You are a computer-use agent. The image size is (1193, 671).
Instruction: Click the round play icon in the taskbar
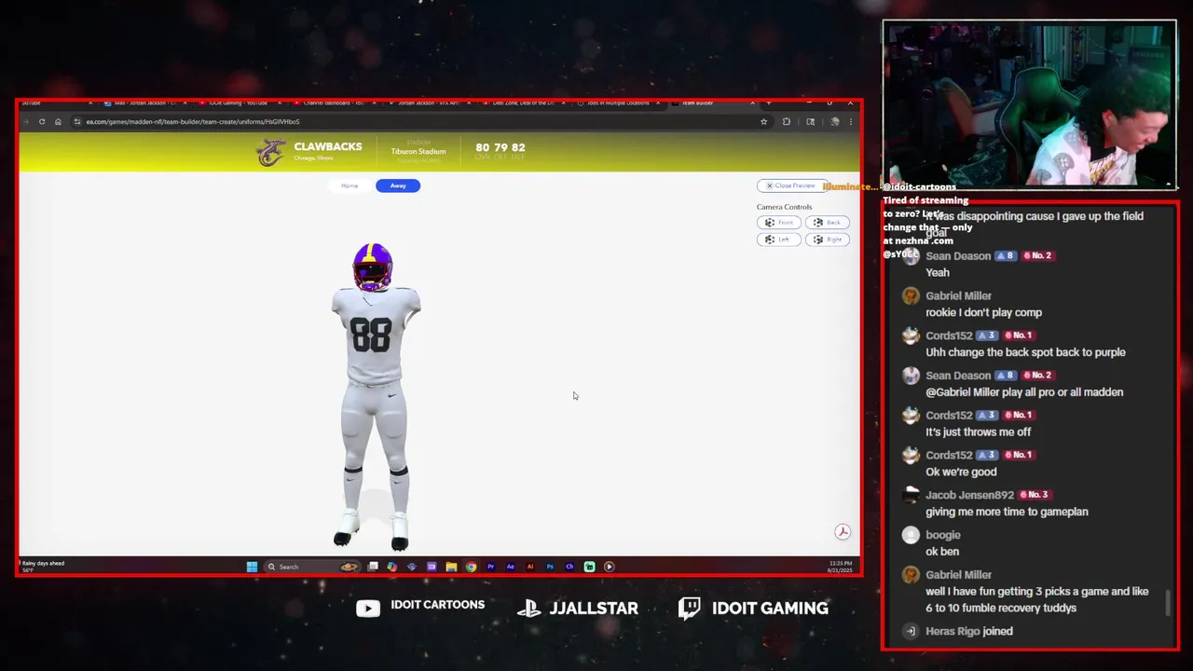pos(609,567)
